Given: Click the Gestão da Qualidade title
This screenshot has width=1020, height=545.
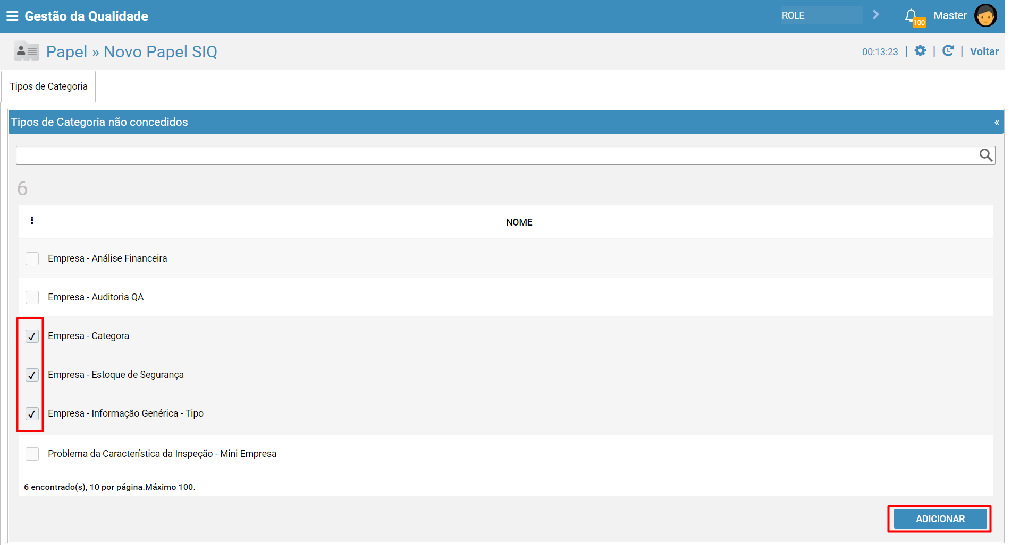Looking at the screenshot, I should [x=87, y=16].
